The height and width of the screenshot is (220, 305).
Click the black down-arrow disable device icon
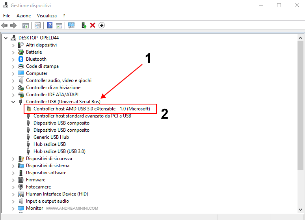click(101, 25)
